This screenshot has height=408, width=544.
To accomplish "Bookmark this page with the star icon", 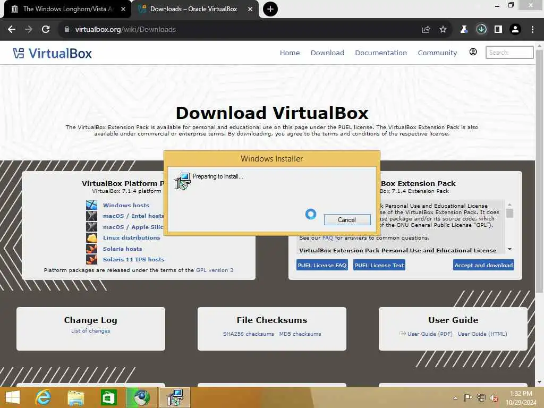I will tap(443, 30).
